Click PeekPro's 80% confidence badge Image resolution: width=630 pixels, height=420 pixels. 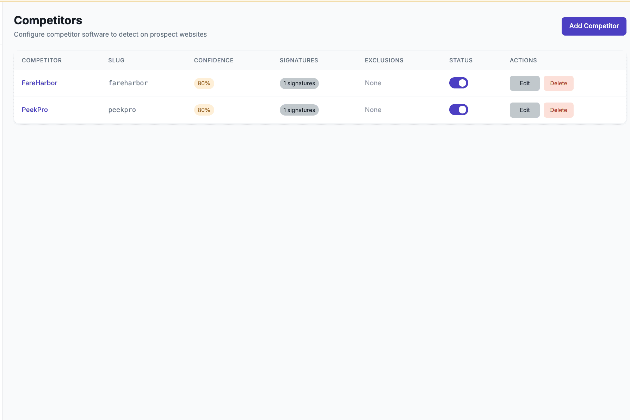pos(204,110)
